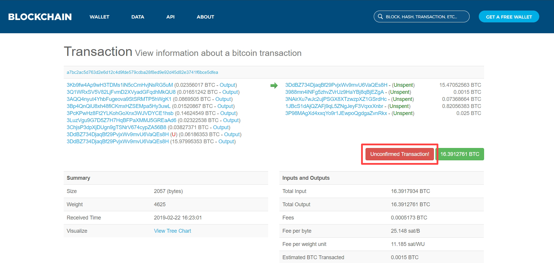Image resolution: width=554 pixels, height=263 pixels.
Task: Open output address 1JBcS1dAjQZAFj9qL5ZNgJeyF3VqxxXnbr
Action: coord(334,106)
